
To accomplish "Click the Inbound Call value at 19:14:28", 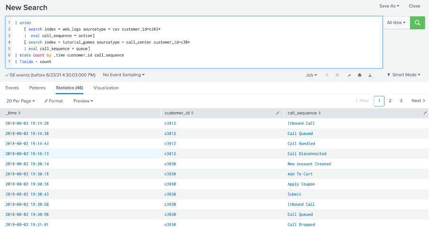I will pyautogui.click(x=301, y=123).
